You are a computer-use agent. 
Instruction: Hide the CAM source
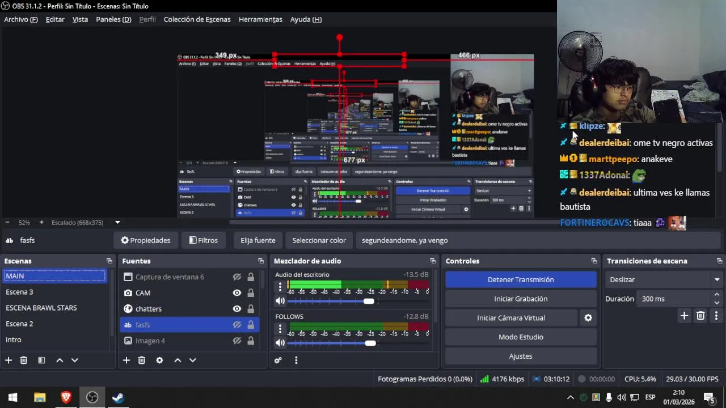tap(237, 293)
